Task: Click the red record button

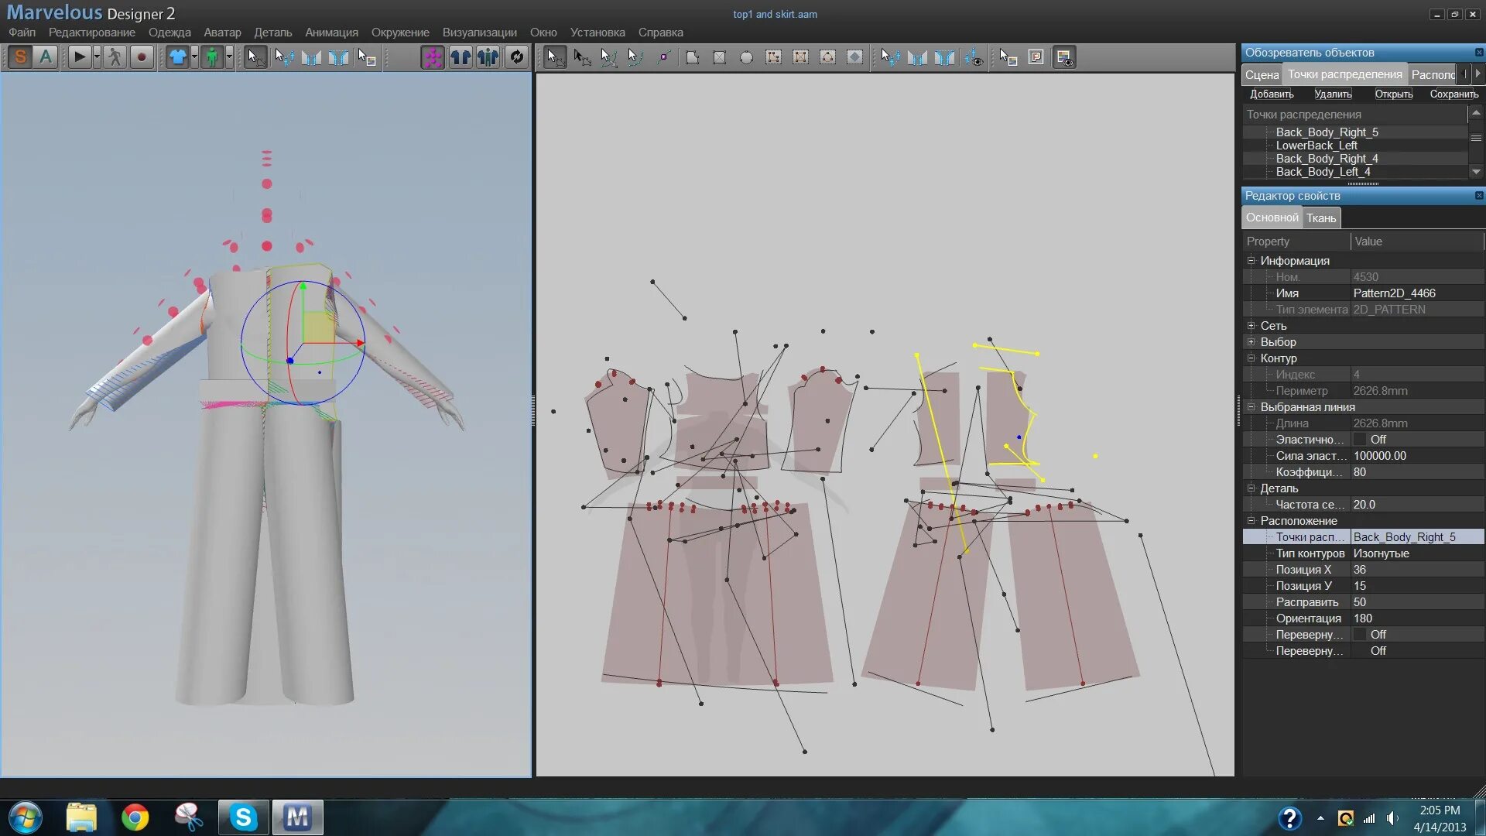Action: click(141, 57)
